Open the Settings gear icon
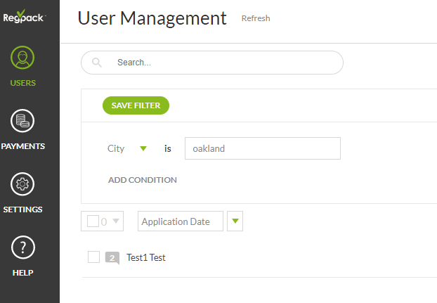The height and width of the screenshot is (303, 437). pyautogui.click(x=23, y=184)
